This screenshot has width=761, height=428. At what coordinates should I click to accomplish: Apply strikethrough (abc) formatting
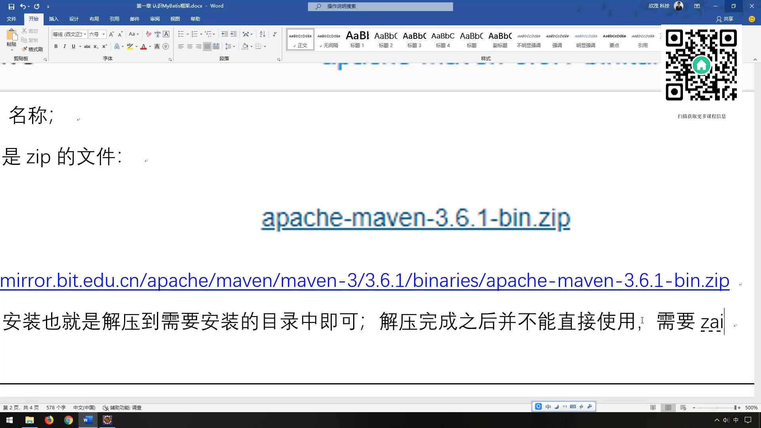click(x=87, y=46)
